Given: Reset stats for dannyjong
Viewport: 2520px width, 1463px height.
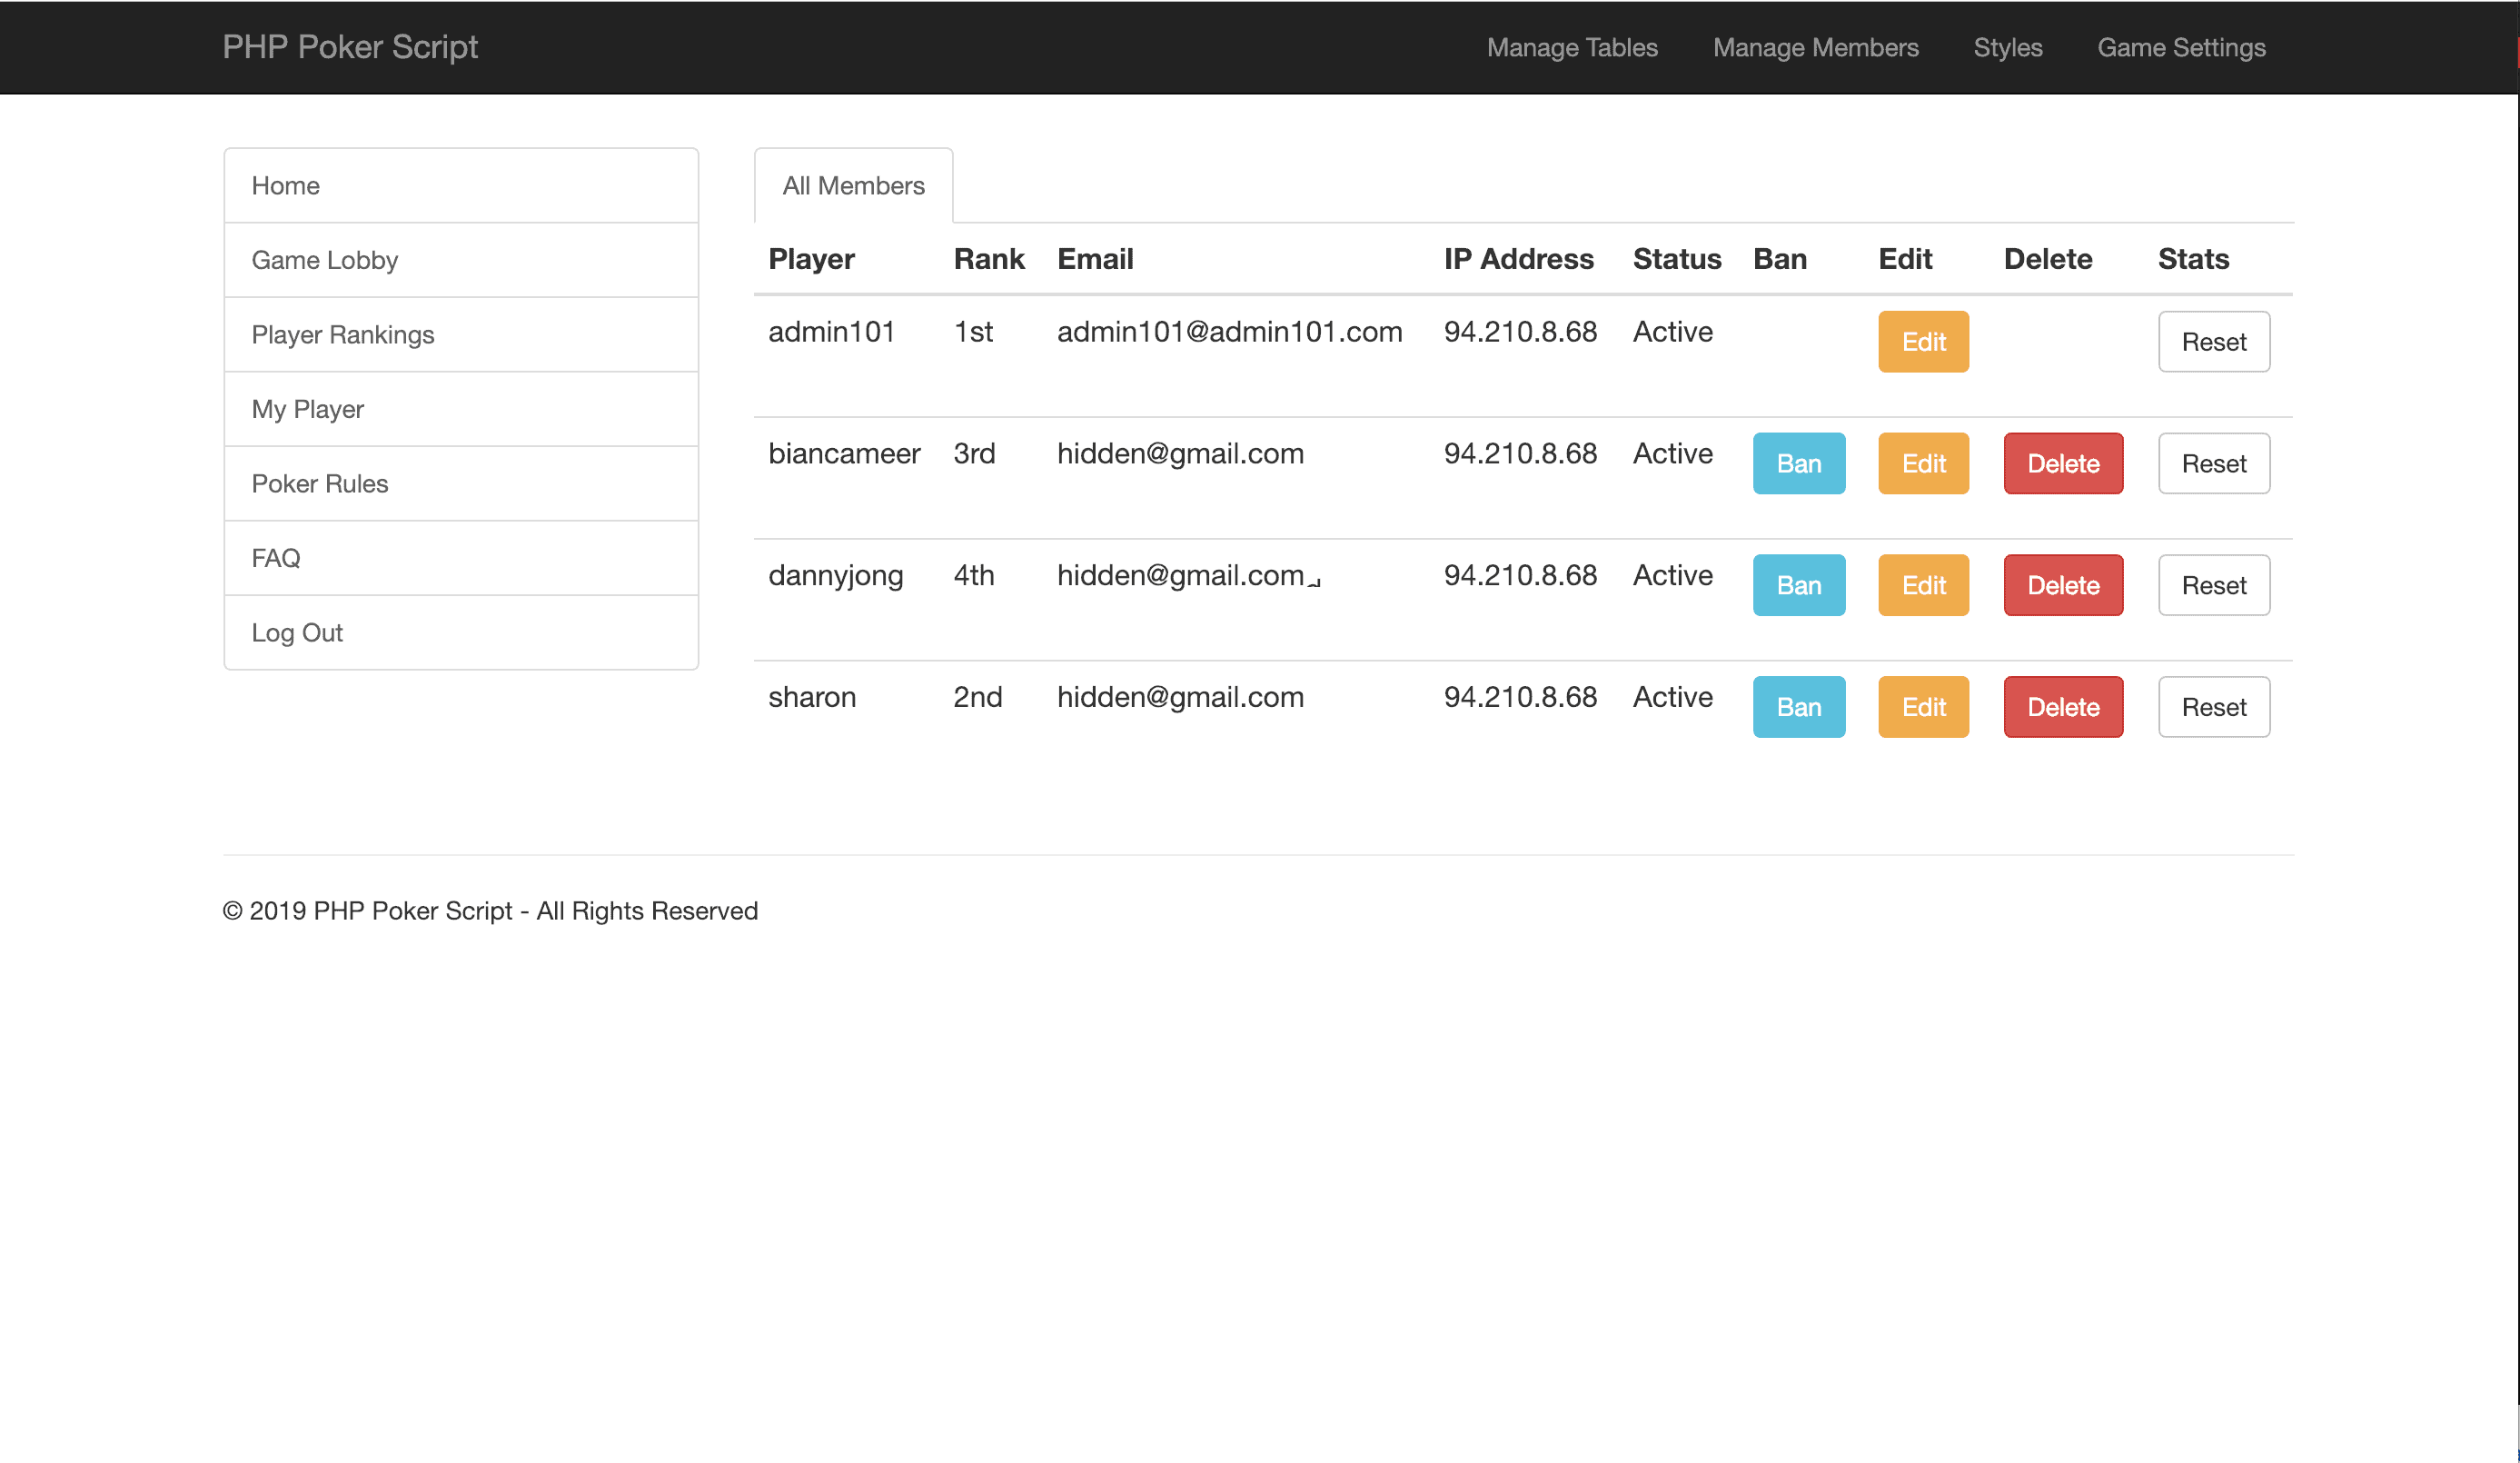Looking at the screenshot, I should tap(2214, 585).
